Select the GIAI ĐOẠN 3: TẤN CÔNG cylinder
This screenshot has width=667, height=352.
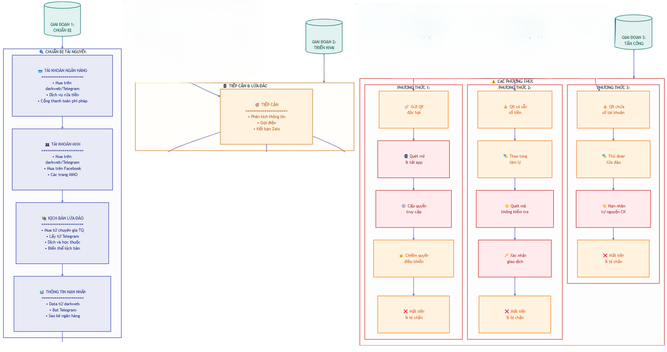click(x=634, y=32)
